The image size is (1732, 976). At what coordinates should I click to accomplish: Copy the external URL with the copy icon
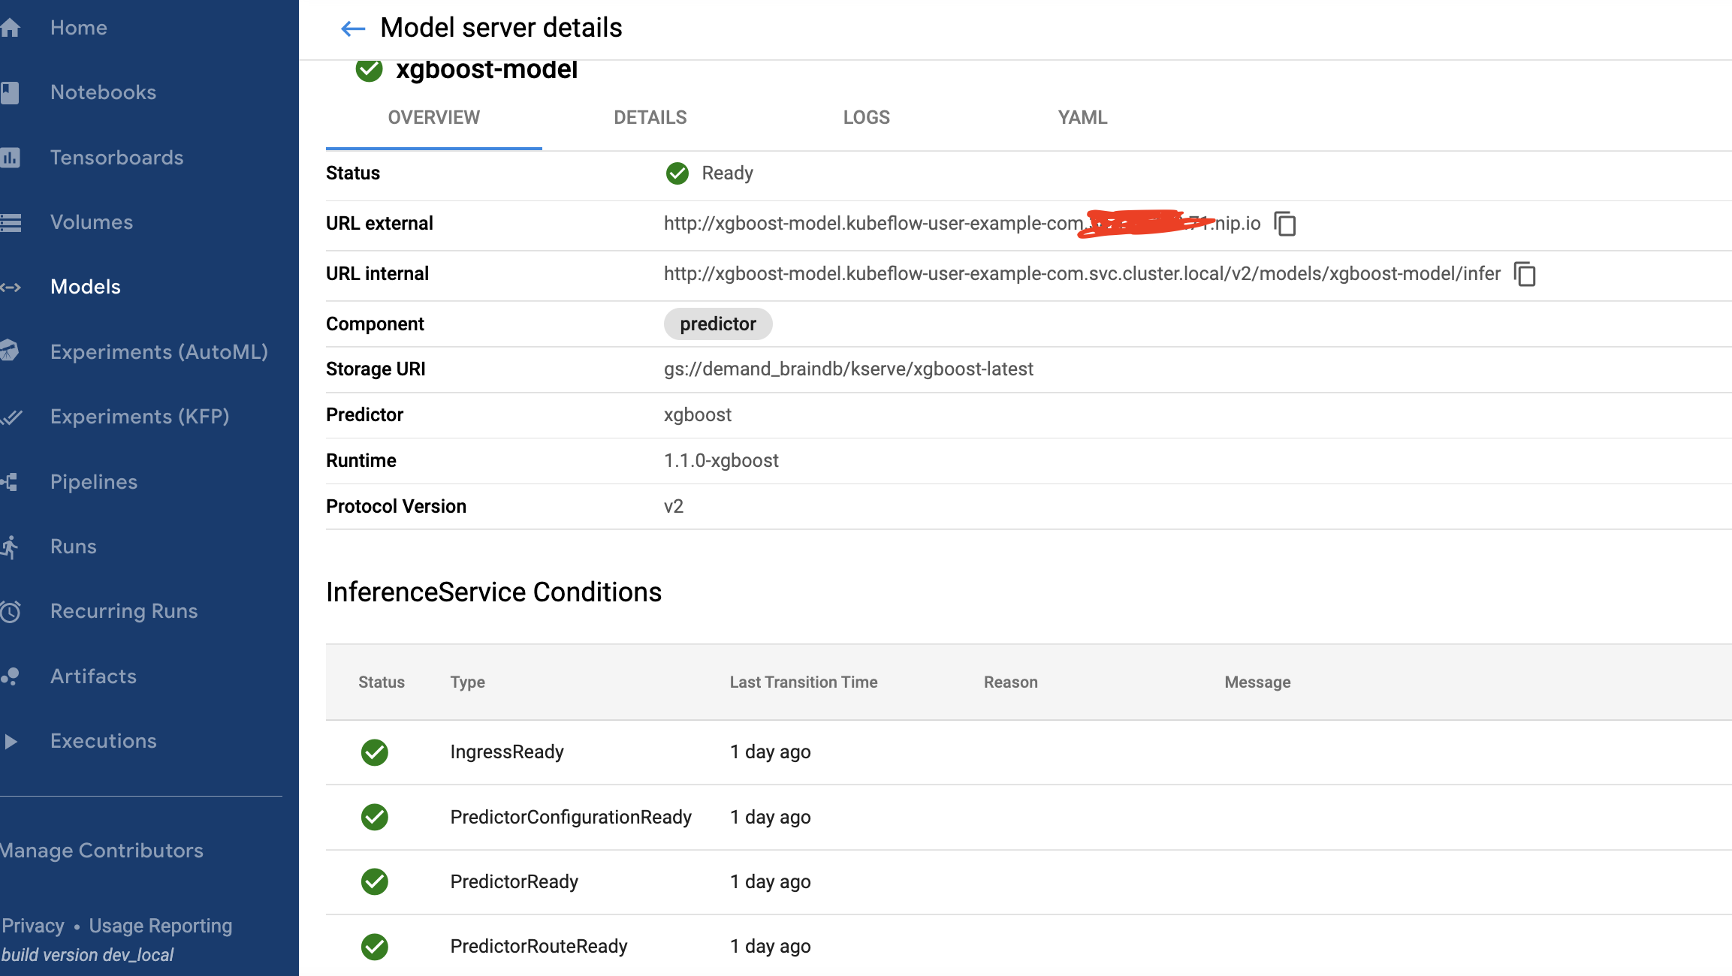[x=1285, y=224]
